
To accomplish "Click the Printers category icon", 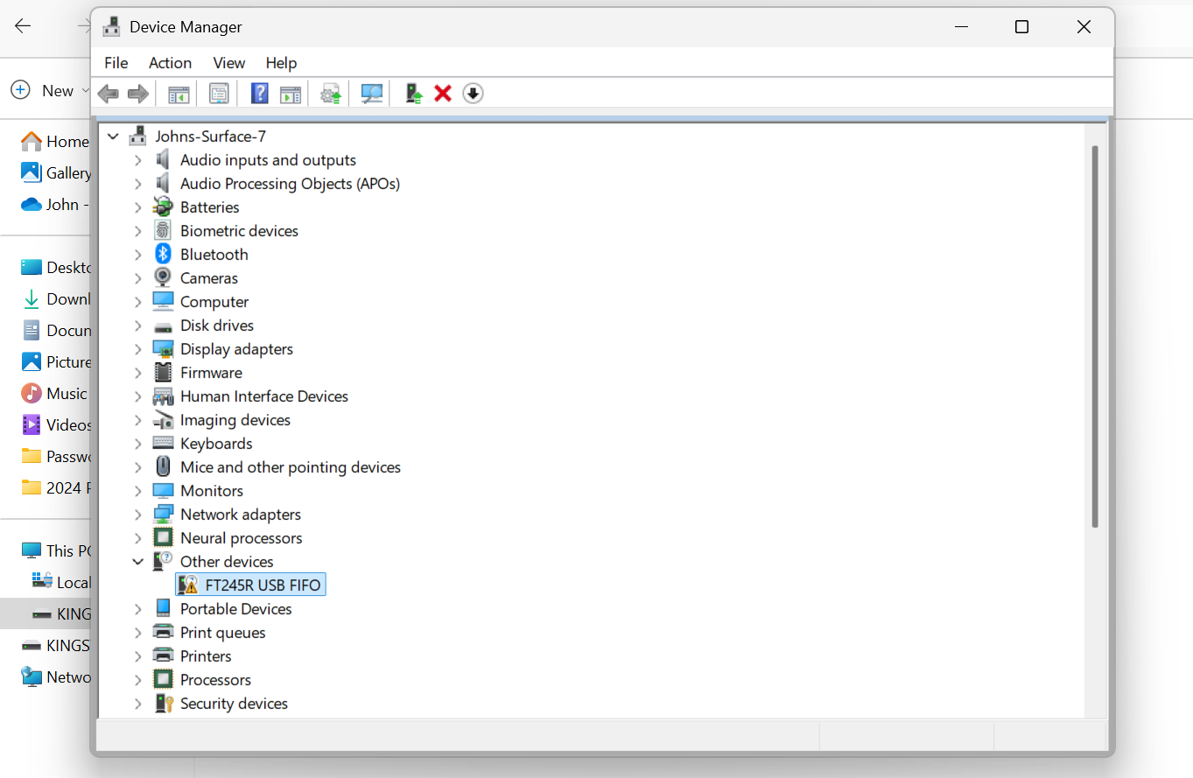I will 163,656.
